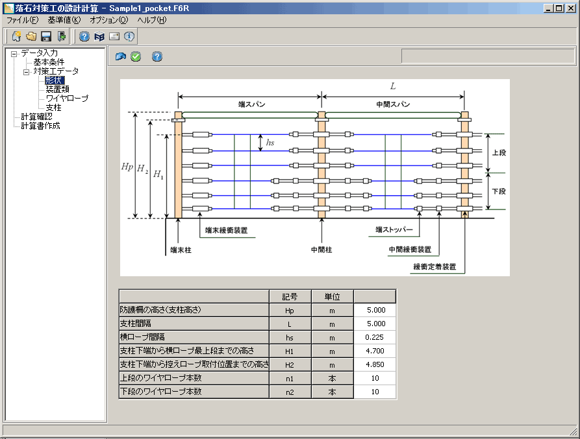
Task: Click the n1 value field for 上段
Action: coord(375,379)
